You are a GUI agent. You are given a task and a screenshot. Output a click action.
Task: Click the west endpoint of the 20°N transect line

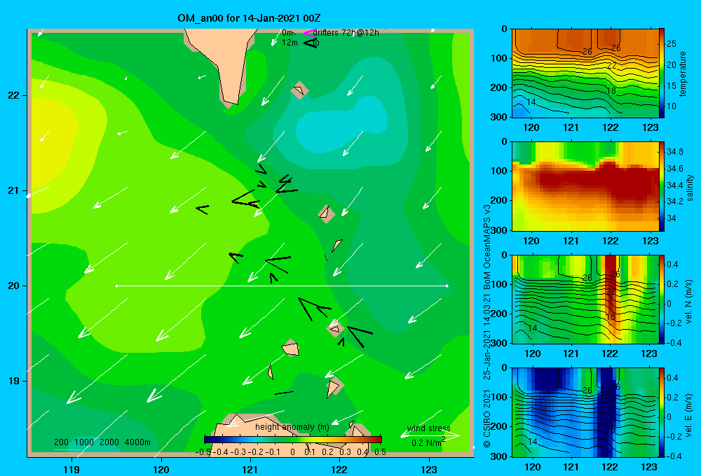pyautogui.click(x=116, y=286)
